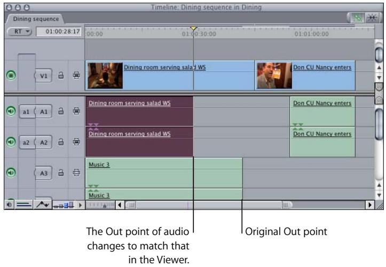The width and height of the screenshot is (386, 267).
Task: Click the playhead in the ruler
Action: 194,28
